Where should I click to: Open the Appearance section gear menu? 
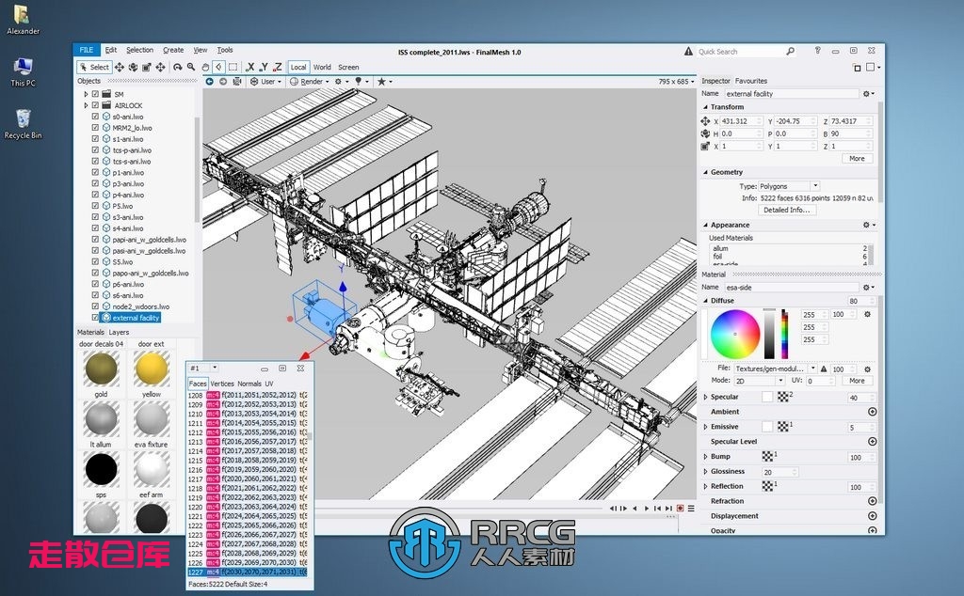point(868,225)
